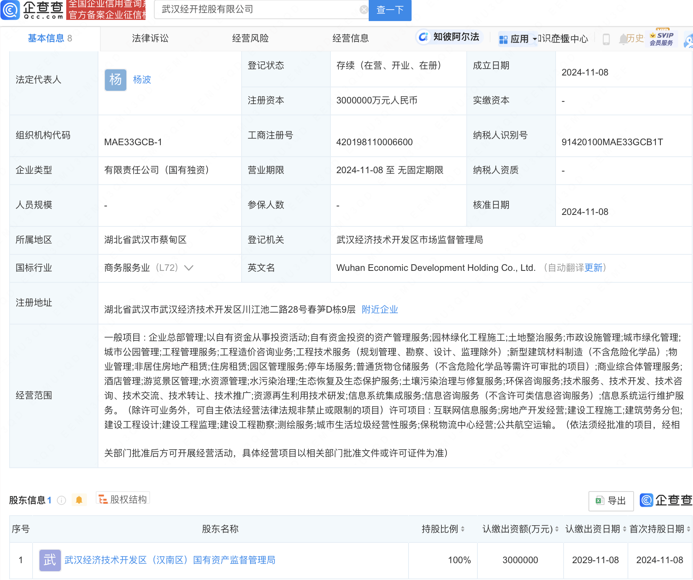Open notifications via the bell icon top bar

point(623,39)
